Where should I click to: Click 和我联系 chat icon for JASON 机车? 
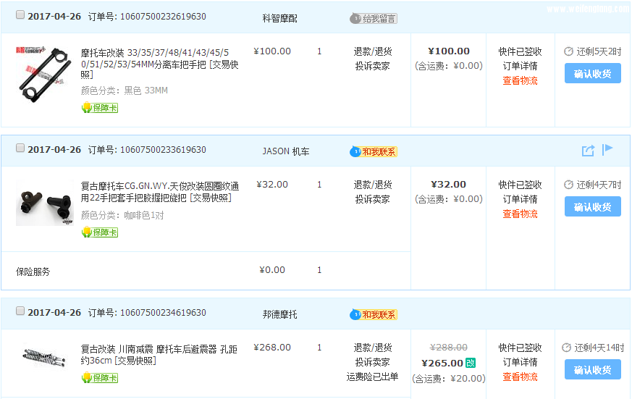pyautogui.click(x=374, y=151)
